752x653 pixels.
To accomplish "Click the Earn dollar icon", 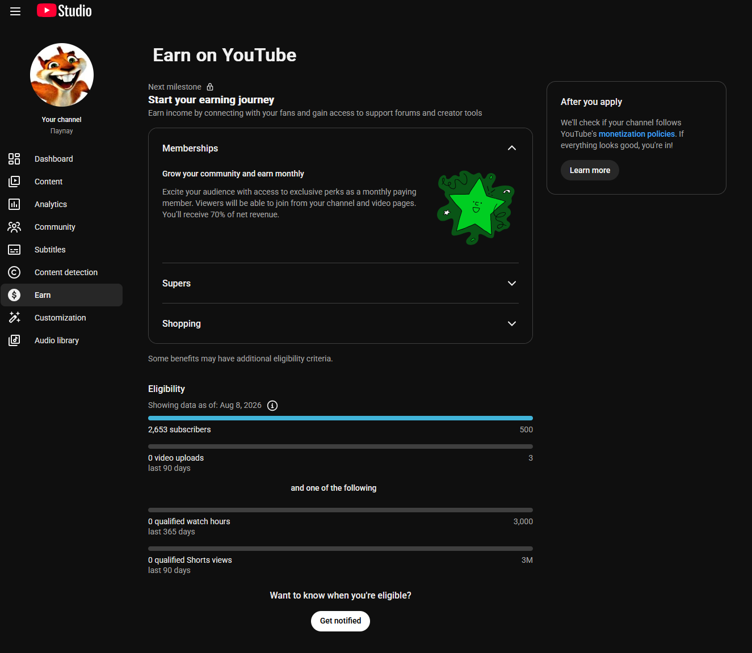I will [14, 295].
